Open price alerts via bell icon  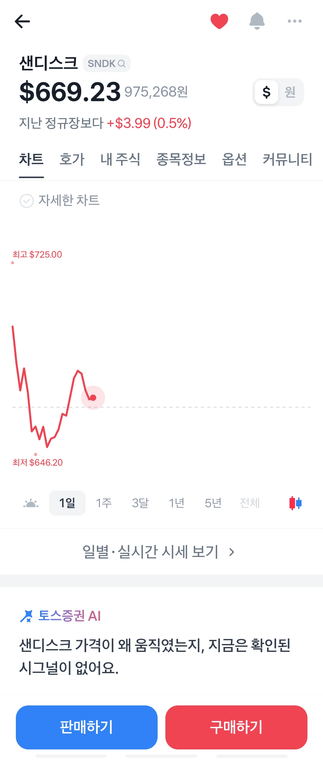tap(257, 21)
